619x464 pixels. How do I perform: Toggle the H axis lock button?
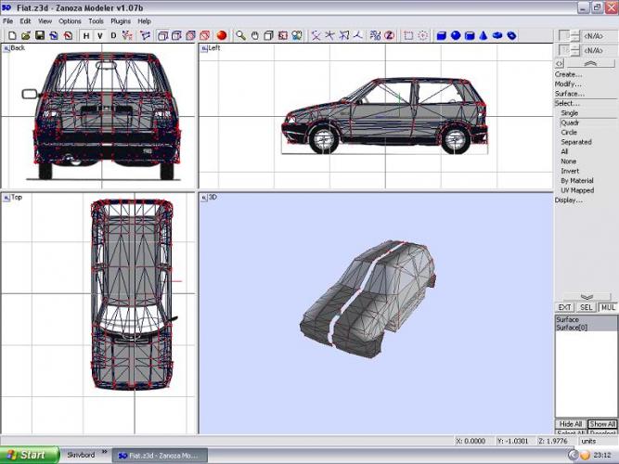pyautogui.click(x=86, y=35)
